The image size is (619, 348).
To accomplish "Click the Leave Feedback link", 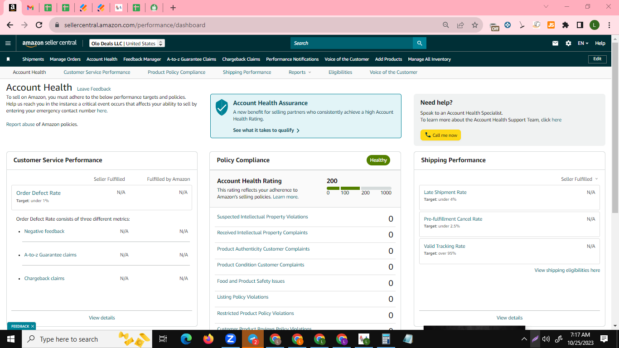I will click(x=94, y=89).
